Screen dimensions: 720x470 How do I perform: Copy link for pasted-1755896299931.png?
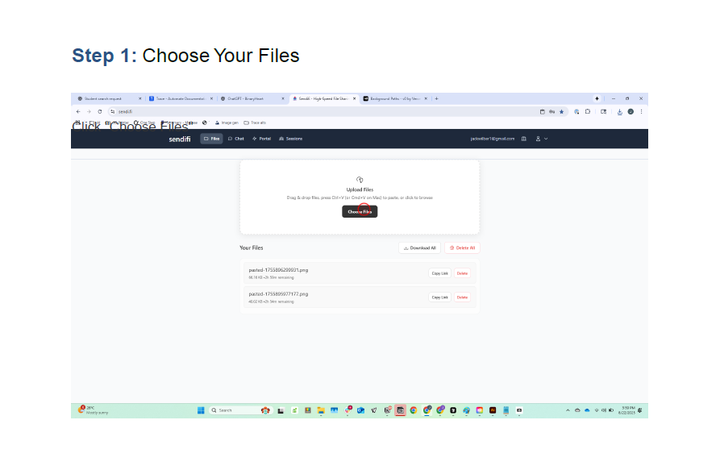(x=439, y=273)
